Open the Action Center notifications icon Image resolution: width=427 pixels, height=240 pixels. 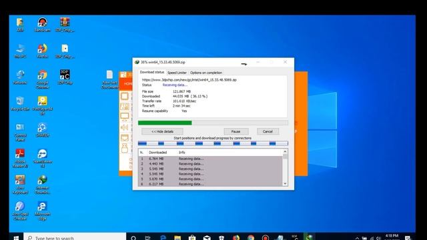pos(408,238)
